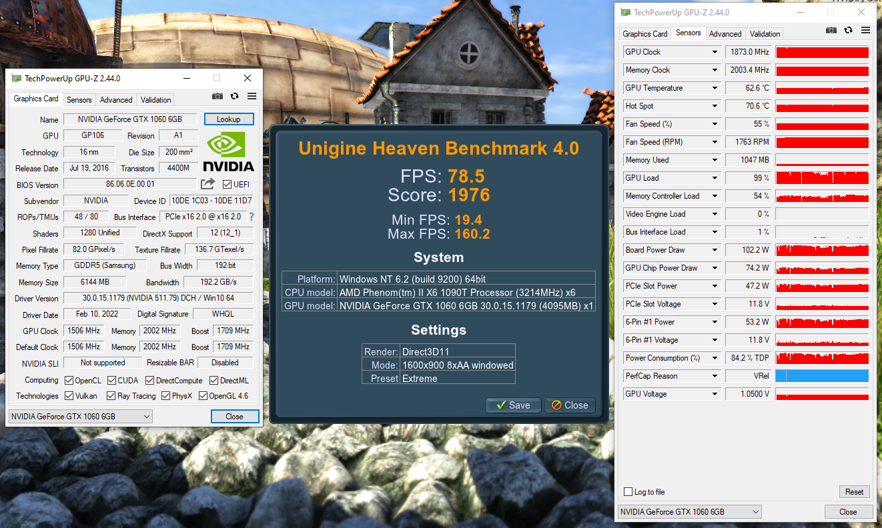Enable the Log to file checkbox
This screenshot has height=528, width=882.
pos(628,492)
